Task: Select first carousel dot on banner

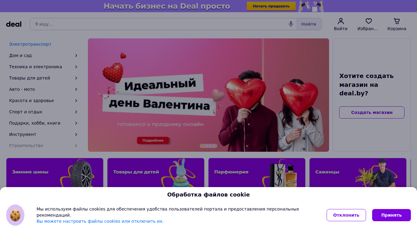Action: click(x=203, y=146)
